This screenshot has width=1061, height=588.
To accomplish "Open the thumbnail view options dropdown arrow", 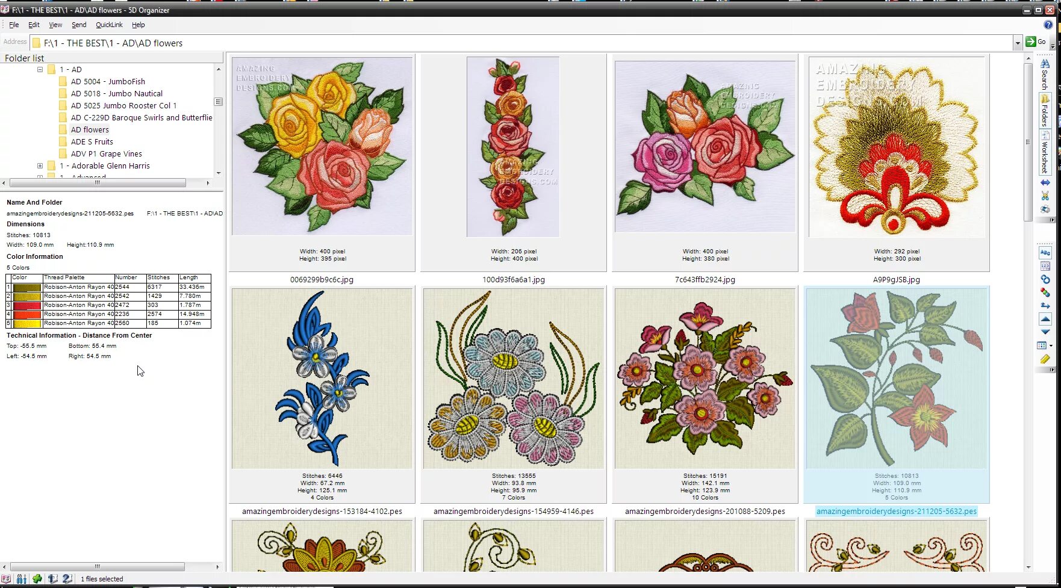I will tap(1051, 345).
